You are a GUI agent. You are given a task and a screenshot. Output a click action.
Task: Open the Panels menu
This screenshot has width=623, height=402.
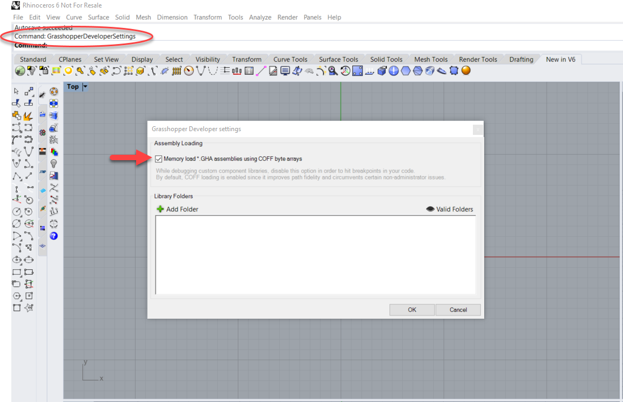coord(312,17)
